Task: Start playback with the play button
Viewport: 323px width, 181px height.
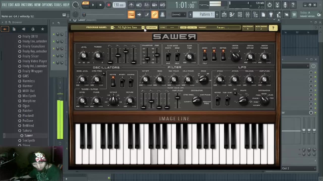Action: point(93,5)
